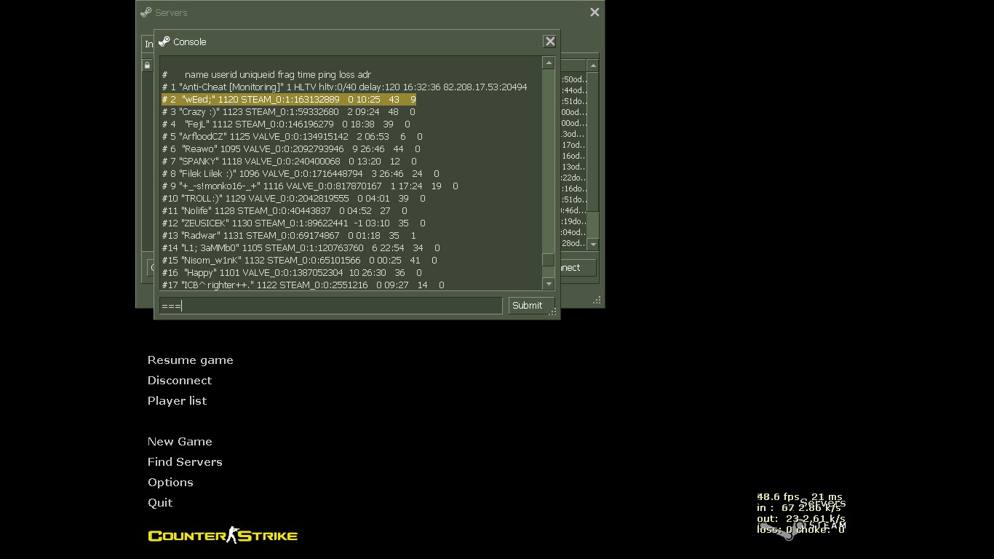Click the "Filek Lilek :)" player line
This screenshot has width=994, height=559.
pyautogui.click(x=301, y=174)
